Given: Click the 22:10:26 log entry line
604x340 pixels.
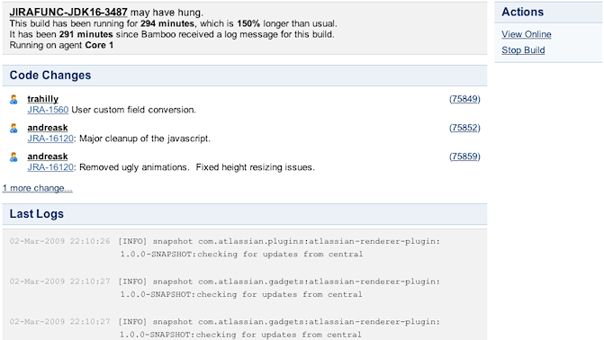Looking at the screenshot, I should coord(225,247).
